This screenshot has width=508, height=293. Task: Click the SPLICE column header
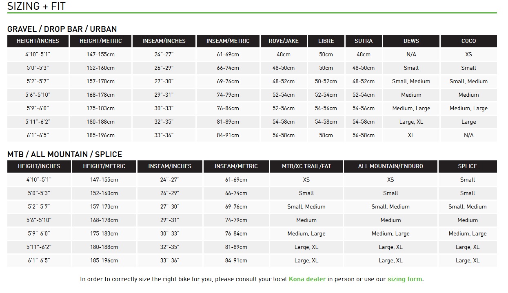(x=467, y=166)
